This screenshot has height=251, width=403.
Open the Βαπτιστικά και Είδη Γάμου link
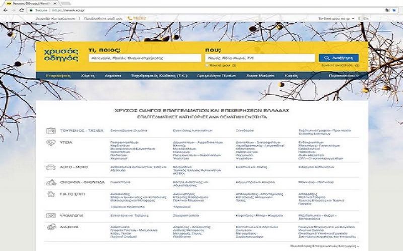257,227
